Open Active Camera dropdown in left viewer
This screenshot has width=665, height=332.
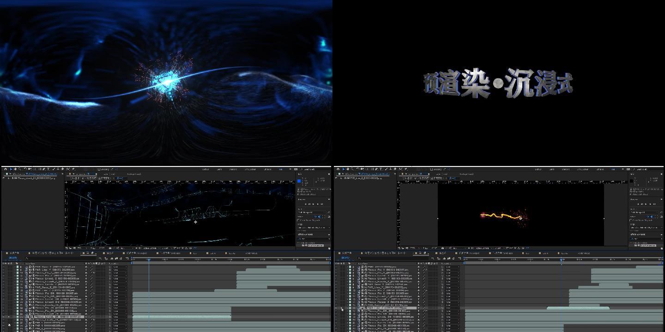coord(152,248)
